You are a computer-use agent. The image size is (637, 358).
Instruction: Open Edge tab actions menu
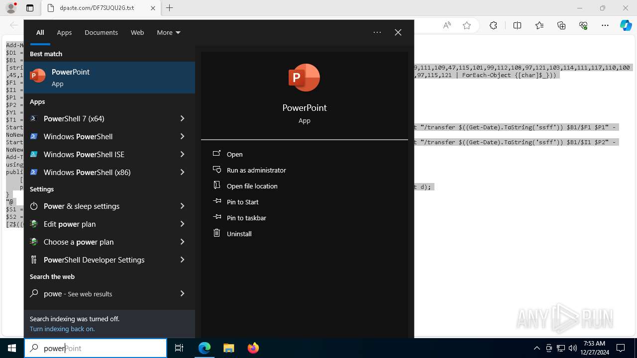click(x=30, y=8)
